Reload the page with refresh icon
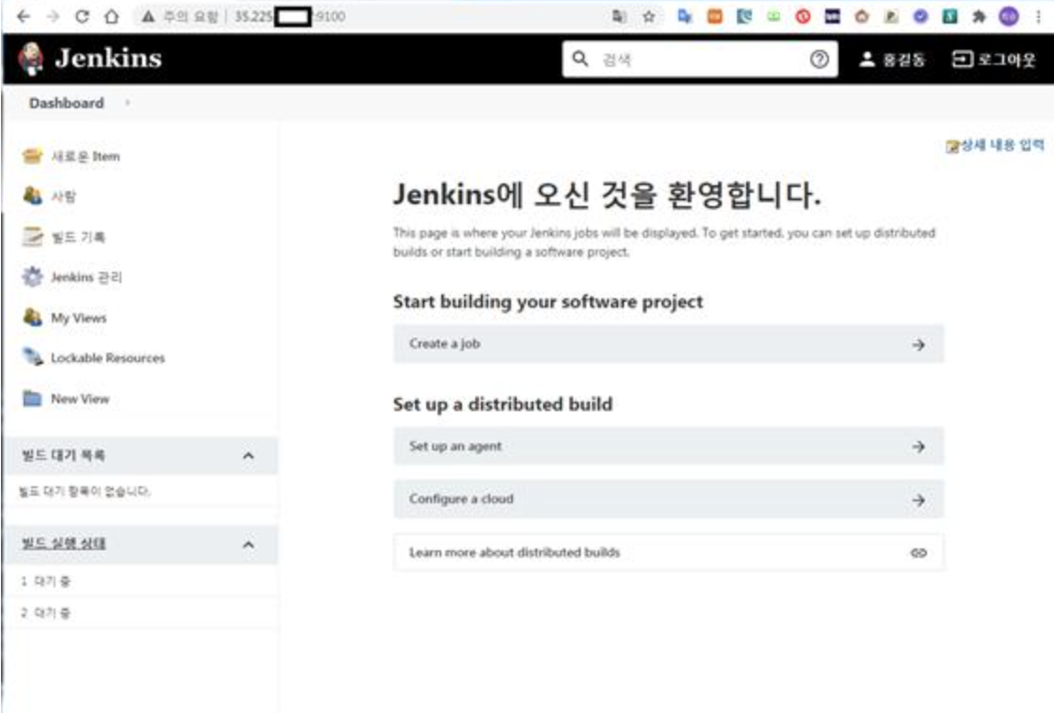This screenshot has height=713, width=1054. click(82, 16)
